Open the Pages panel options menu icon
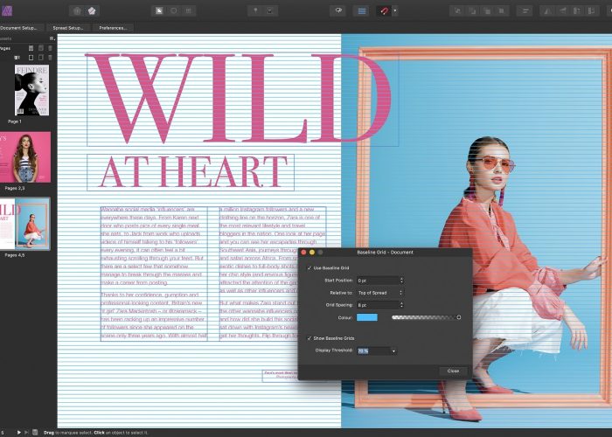Screen dimensions: 612x437 [52, 38]
